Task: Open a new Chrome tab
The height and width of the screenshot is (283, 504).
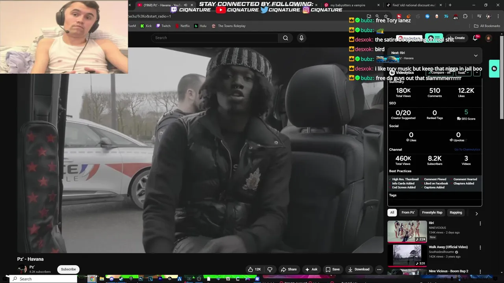Action: click(x=450, y=5)
